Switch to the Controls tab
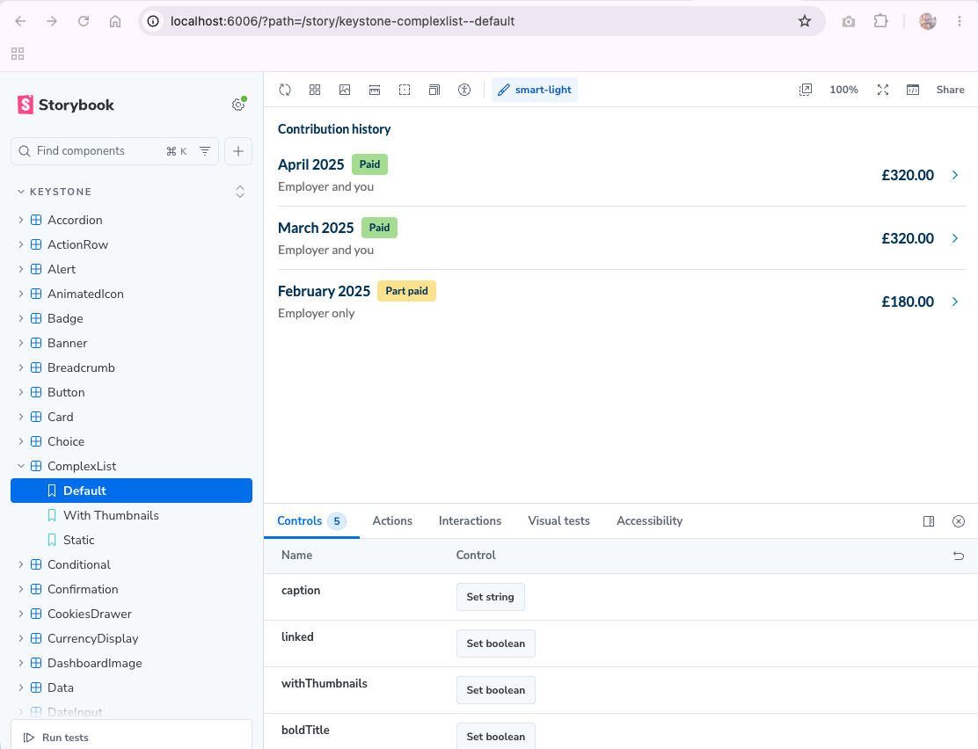The image size is (978, 749). pyautogui.click(x=311, y=521)
